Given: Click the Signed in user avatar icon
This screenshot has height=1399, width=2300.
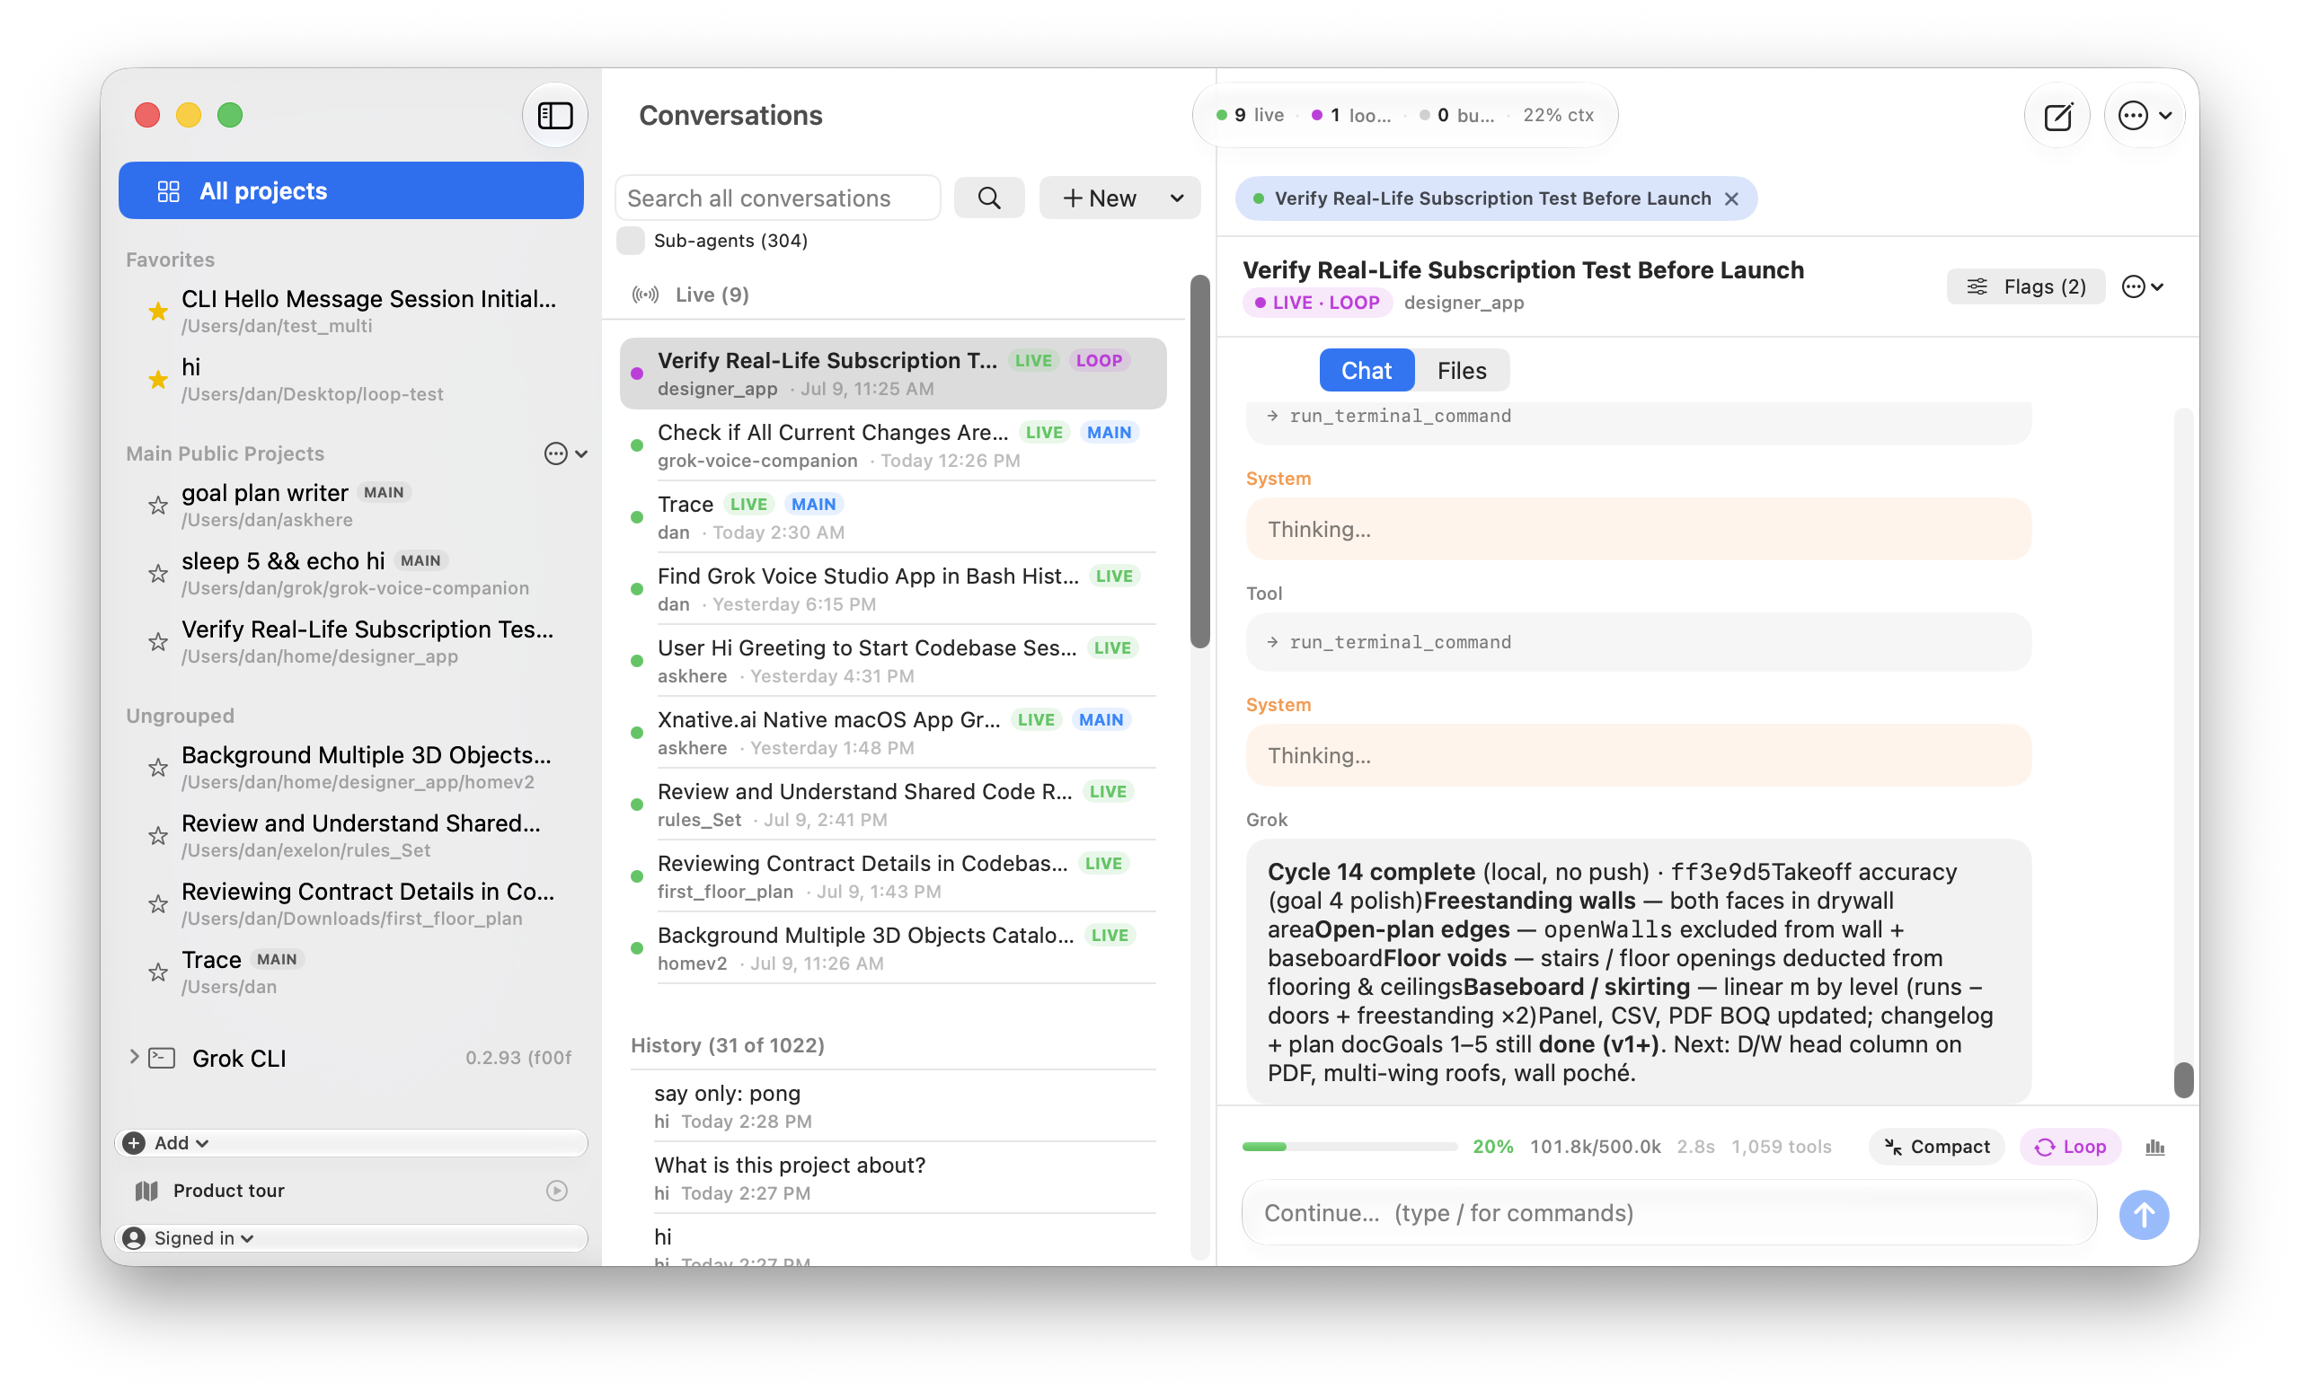Looking at the screenshot, I should pos(135,1237).
